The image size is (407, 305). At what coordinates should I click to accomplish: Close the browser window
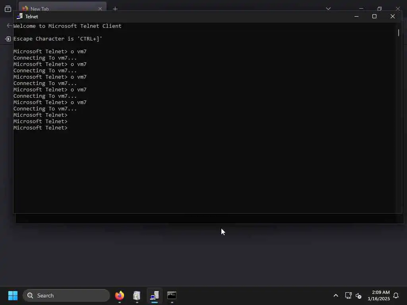(x=397, y=9)
